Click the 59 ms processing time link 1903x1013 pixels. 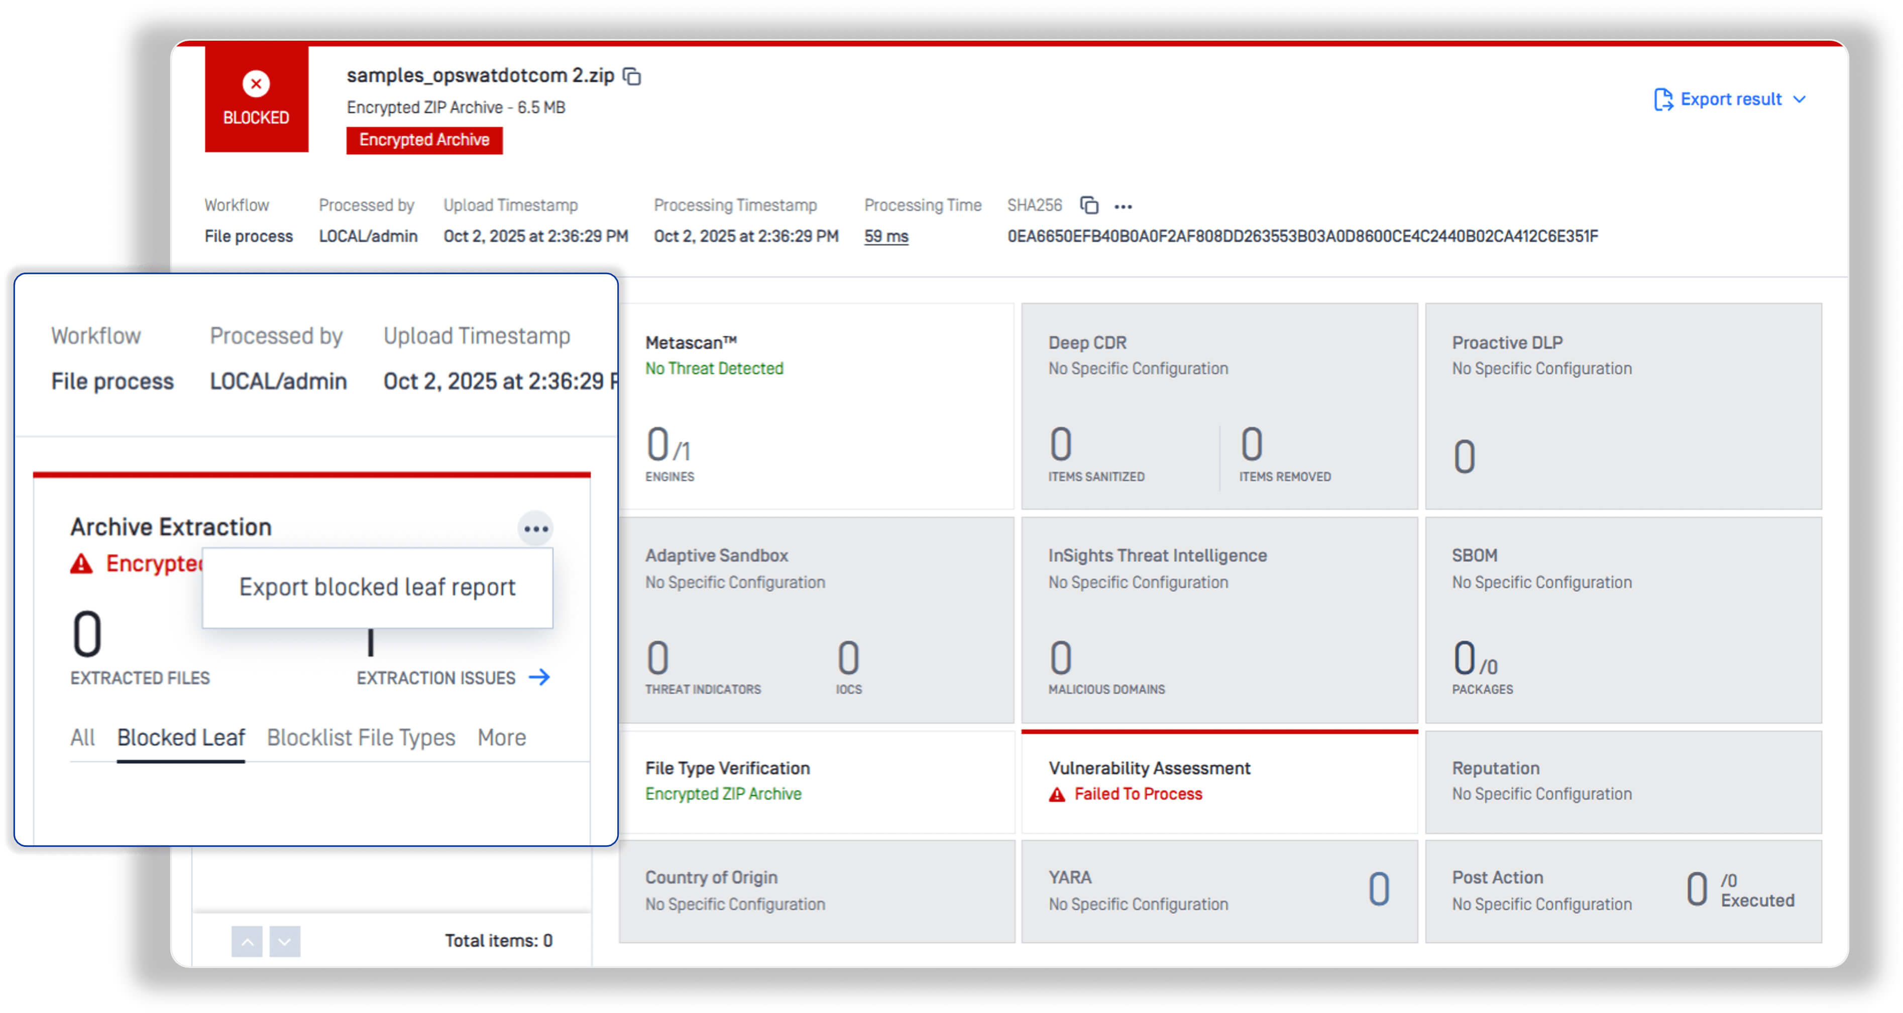(886, 237)
